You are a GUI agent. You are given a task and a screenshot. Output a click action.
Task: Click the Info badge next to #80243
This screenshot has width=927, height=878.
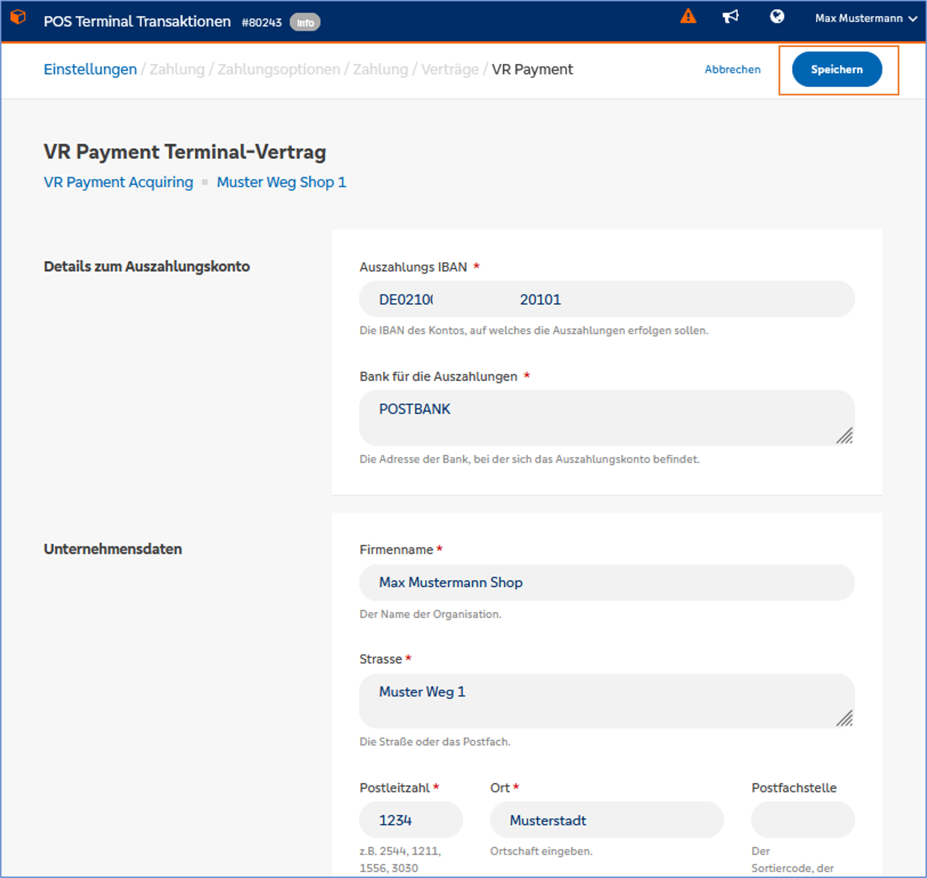coord(305,23)
